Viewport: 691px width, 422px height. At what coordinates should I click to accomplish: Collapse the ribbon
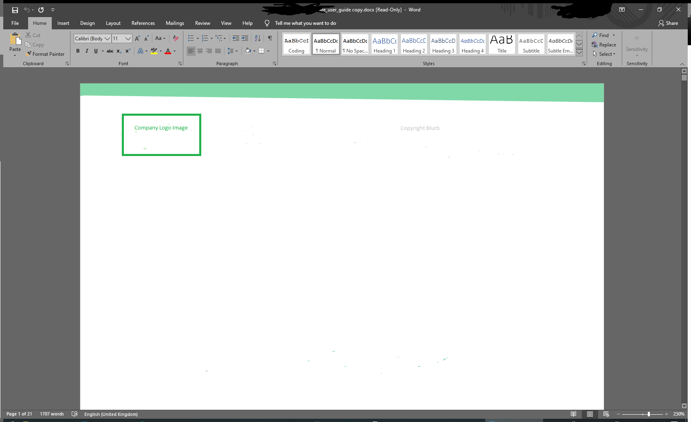click(682, 64)
